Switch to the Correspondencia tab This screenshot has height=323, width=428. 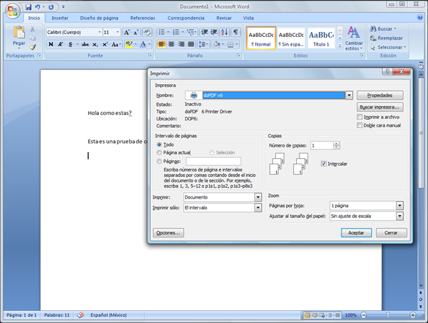(x=186, y=18)
